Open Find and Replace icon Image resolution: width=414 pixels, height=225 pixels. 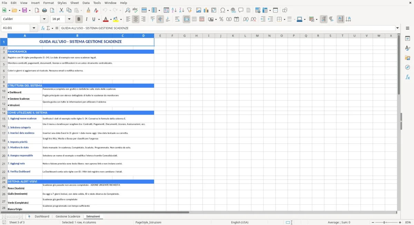coord(128,10)
